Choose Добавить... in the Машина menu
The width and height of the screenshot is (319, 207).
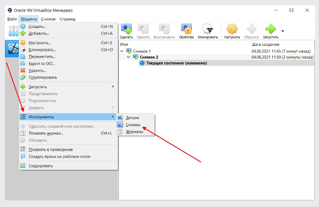[68, 33]
